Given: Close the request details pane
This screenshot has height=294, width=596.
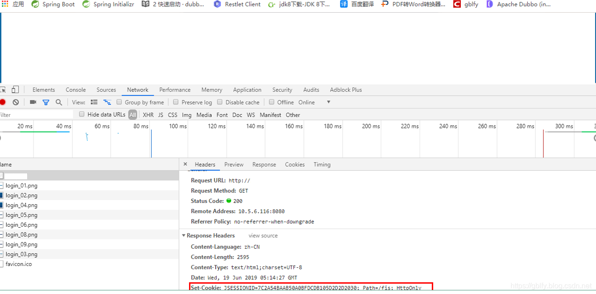Looking at the screenshot, I should pos(185,164).
